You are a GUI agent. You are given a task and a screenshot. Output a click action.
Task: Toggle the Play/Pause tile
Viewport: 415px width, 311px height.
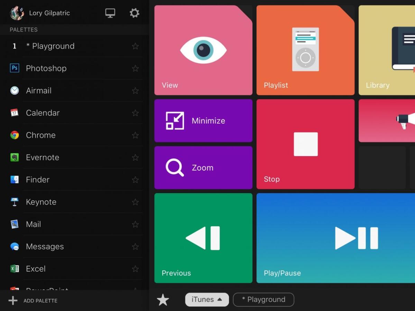click(335, 238)
